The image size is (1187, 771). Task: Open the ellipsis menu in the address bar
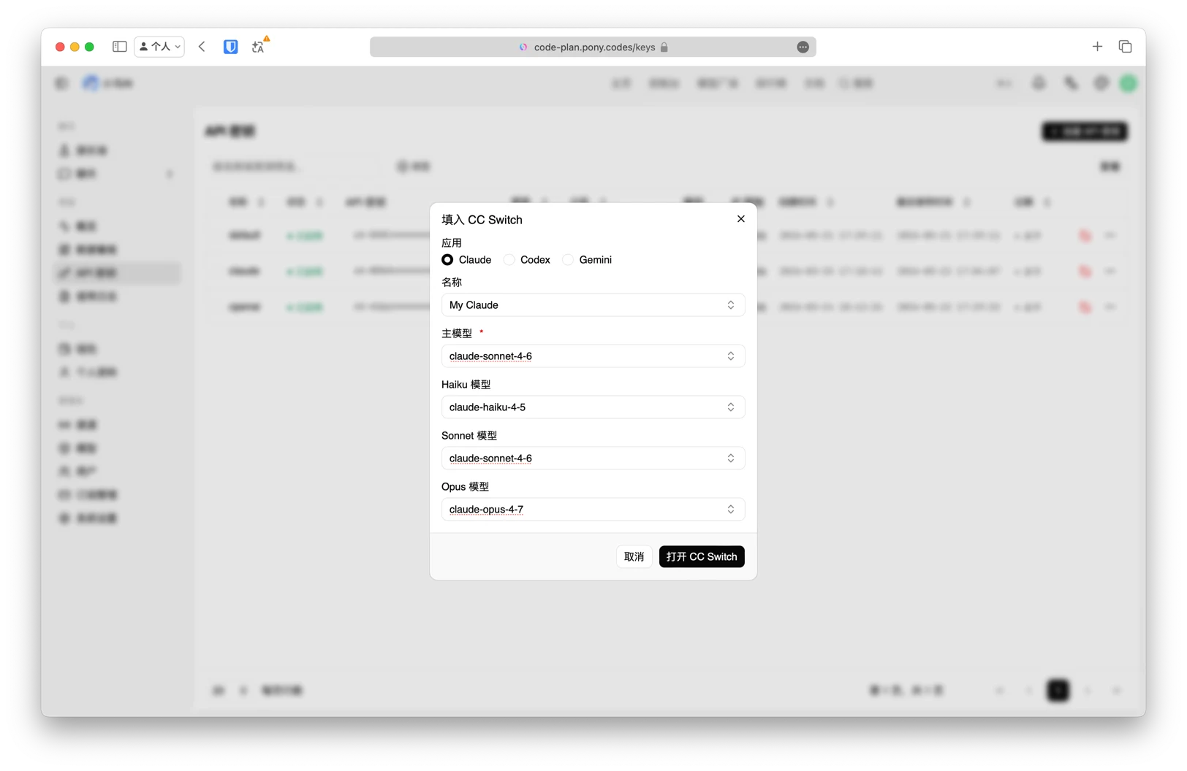click(x=803, y=47)
